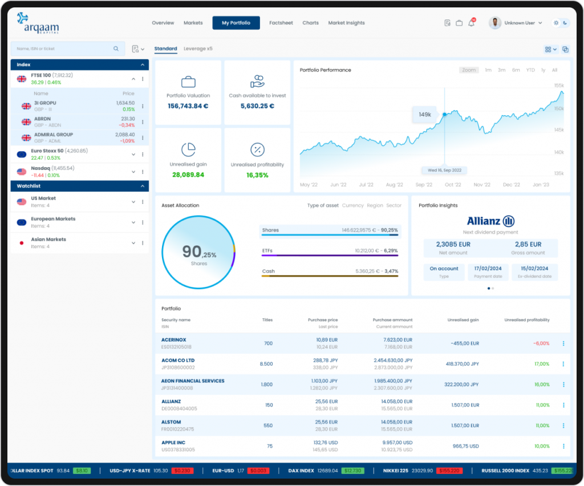Click the search magnifier icon
The image size is (584, 486).
click(116, 49)
